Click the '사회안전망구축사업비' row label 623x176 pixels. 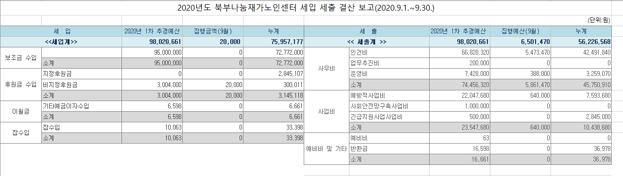[389, 105]
